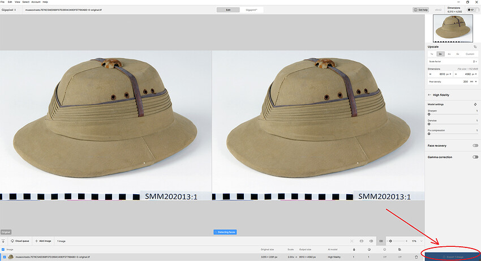Switch to the Edit tab
The width and height of the screenshot is (481, 261).
pos(228,10)
